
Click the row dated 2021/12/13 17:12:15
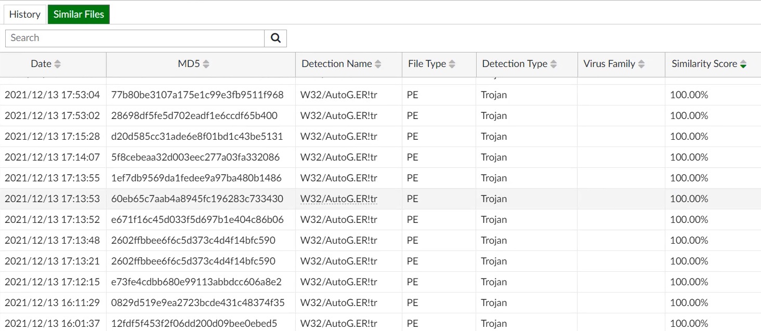tap(52, 282)
